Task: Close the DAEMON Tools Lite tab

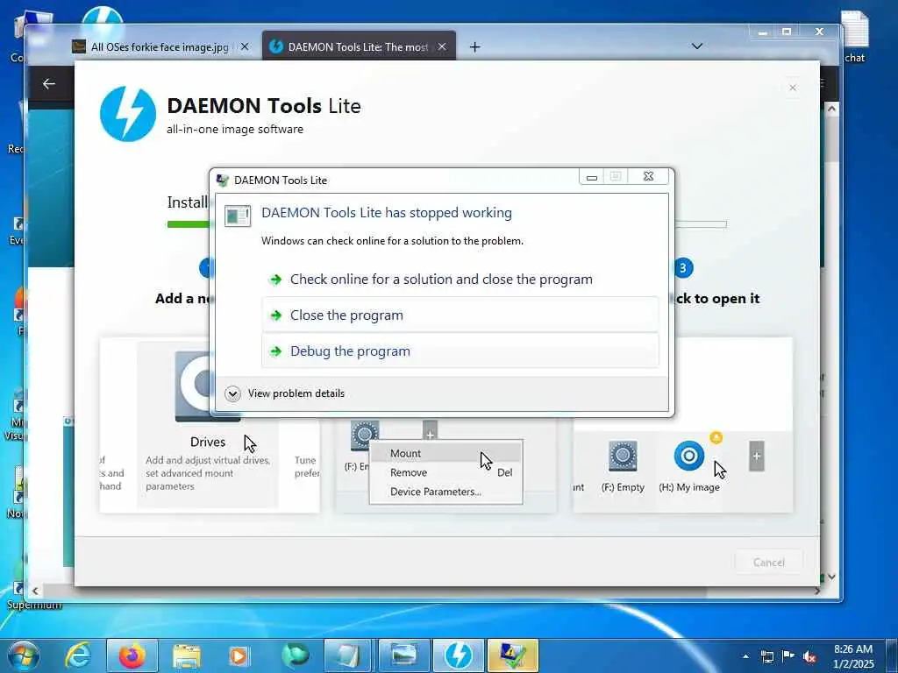Action: point(442,46)
